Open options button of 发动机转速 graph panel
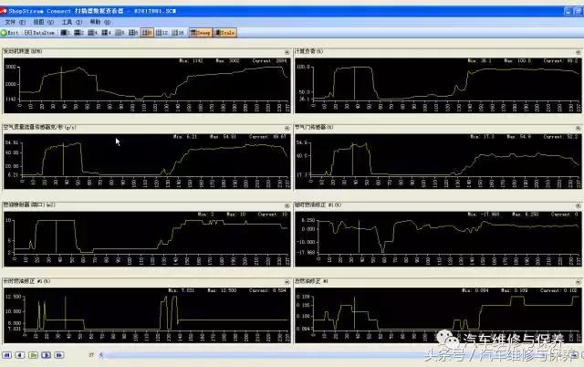 coord(287,52)
